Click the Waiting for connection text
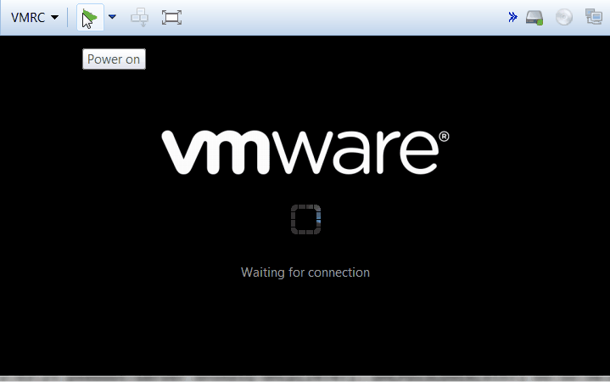This screenshot has width=610, height=382. (x=305, y=272)
